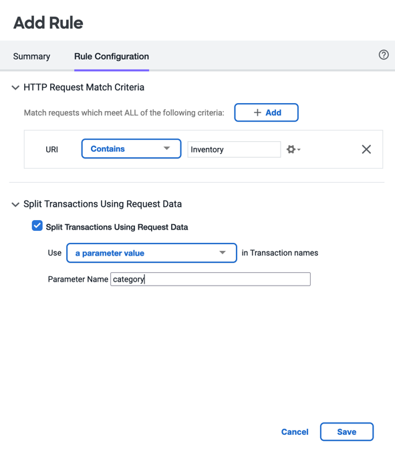Image resolution: width=395 pixels, height=463 pixels.
Task: Open the Contains match type dropdown
Action: (131, 149)
